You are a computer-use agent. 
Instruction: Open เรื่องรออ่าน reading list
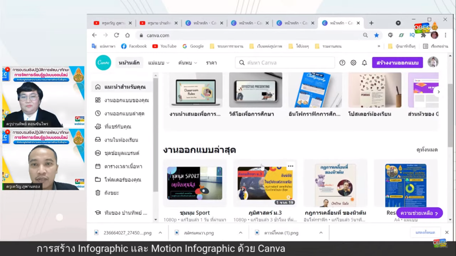(x=436, y=46)
